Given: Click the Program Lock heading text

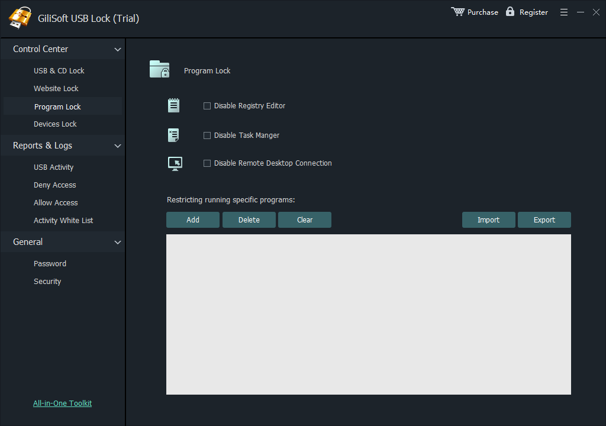Looking at the screenshot, I should [207, 71].
